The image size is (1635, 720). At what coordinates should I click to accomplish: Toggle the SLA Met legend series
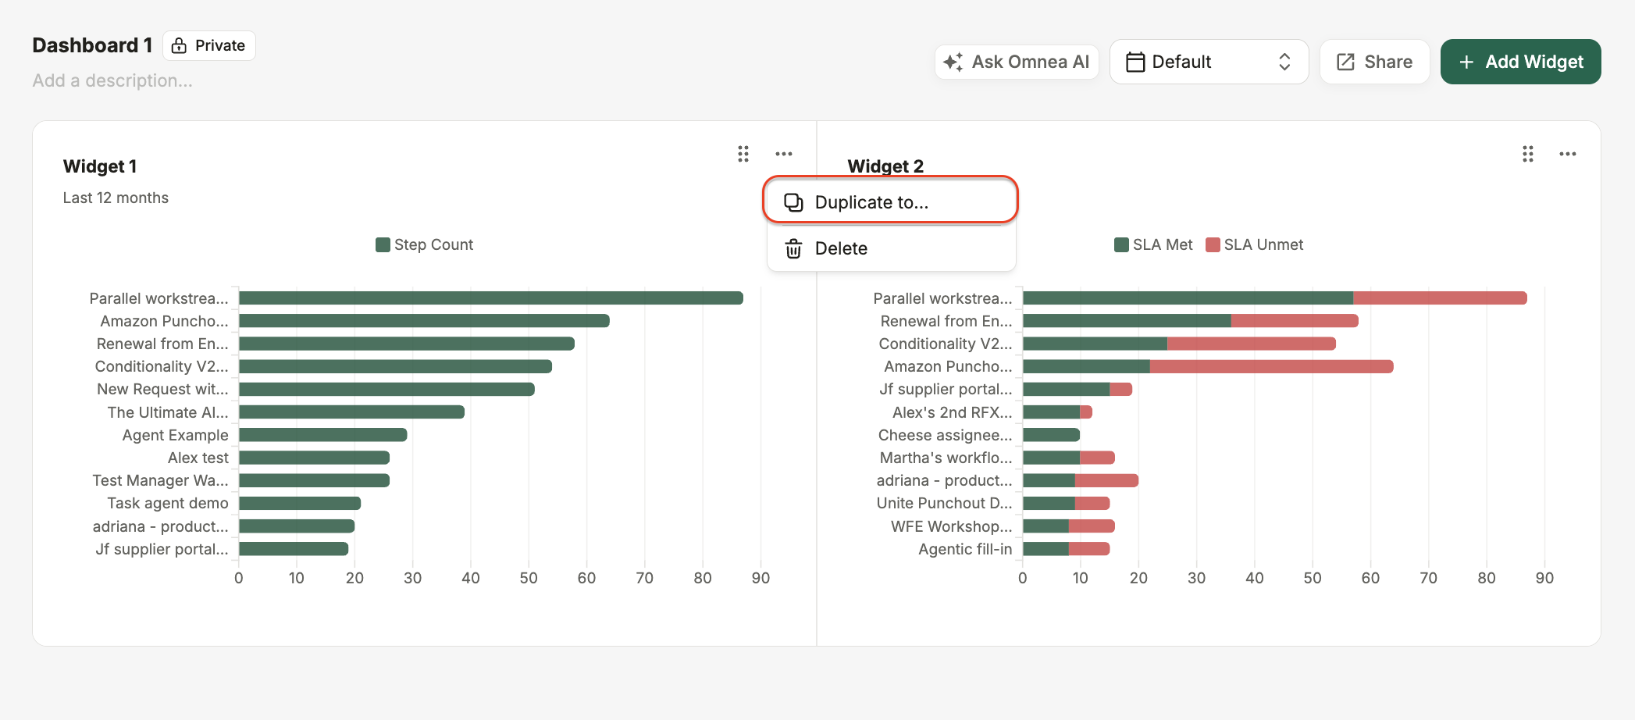pos(1153,244)
